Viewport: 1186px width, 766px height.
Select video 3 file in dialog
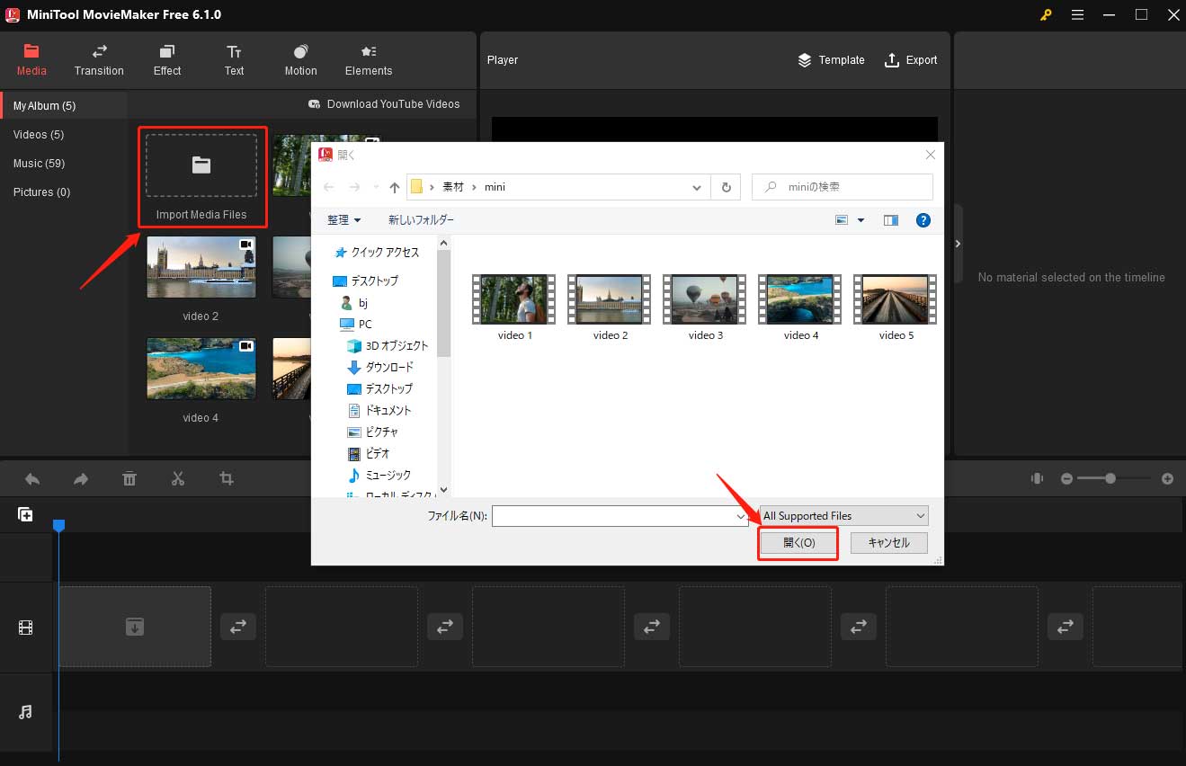coord(706,308)
